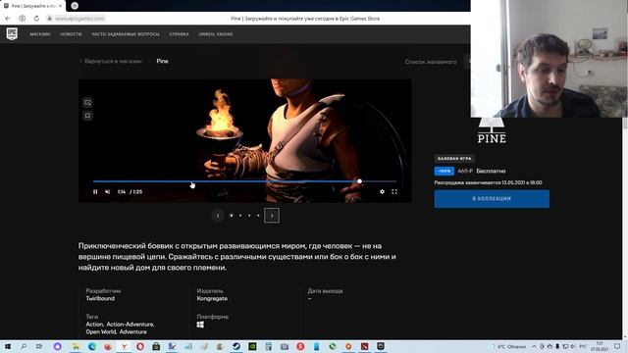Open taskbar search magnifier

(x=24, y=346)
